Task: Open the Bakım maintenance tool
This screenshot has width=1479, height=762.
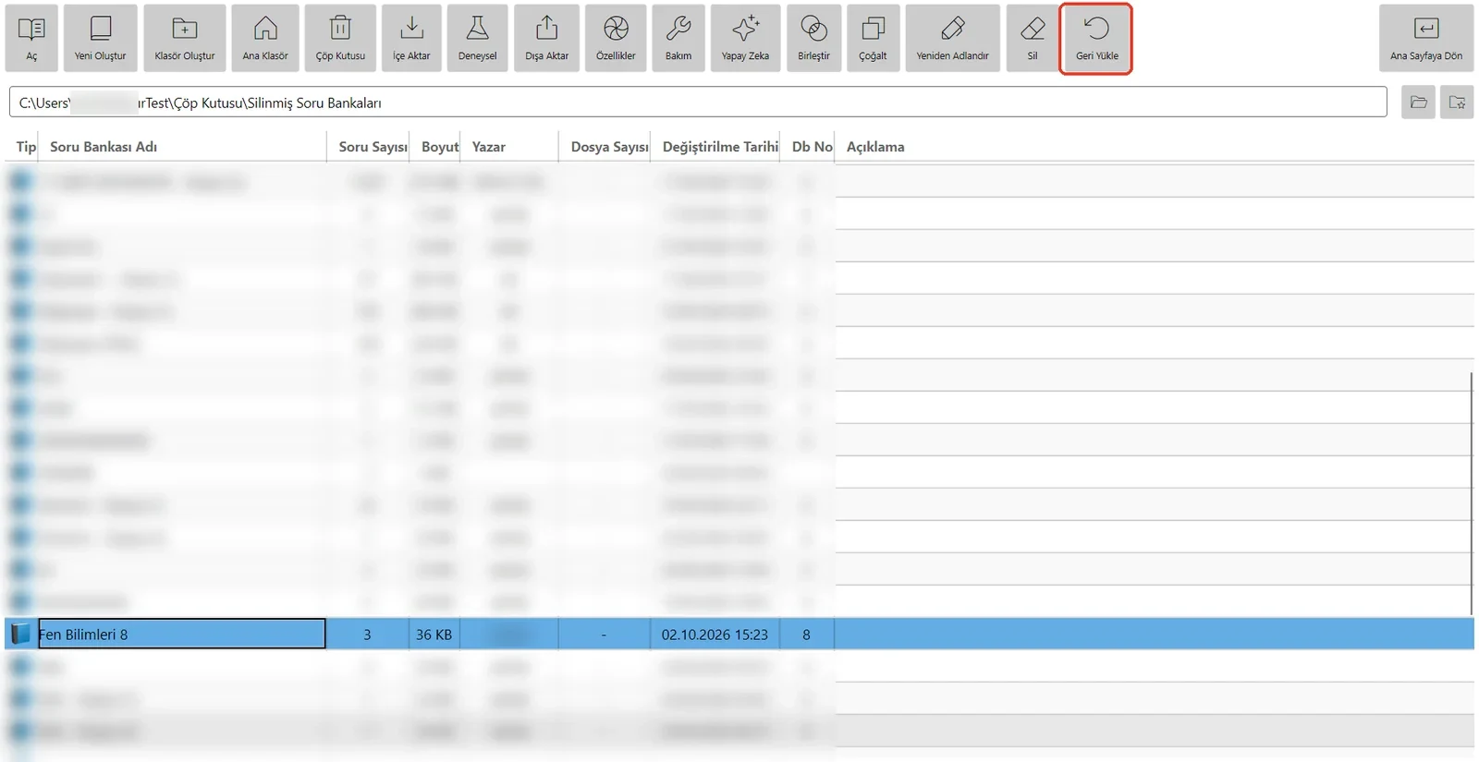Action: click(x=678, y=38)
